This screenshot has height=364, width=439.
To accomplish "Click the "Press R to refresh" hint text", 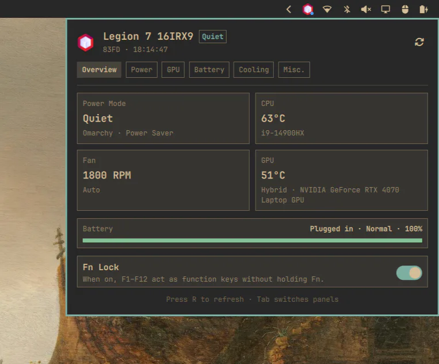I will [x=205, y=299].
